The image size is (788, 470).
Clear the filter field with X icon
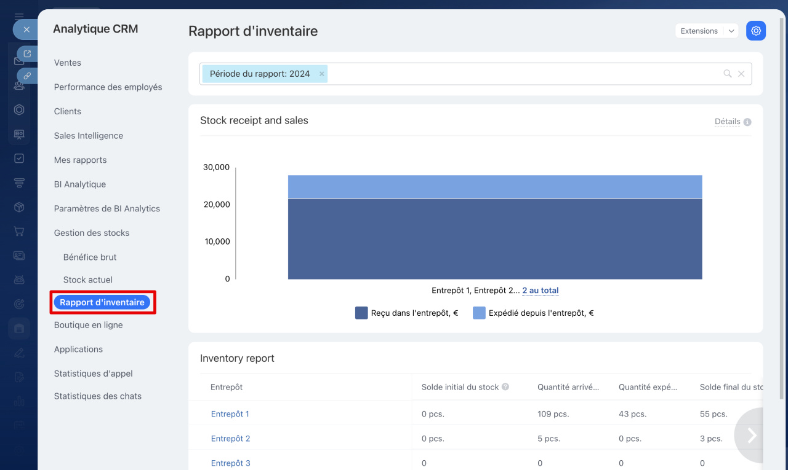(x=741, y=74)
